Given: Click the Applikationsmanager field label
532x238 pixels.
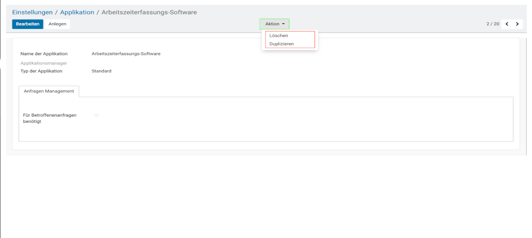Looking at the screenshot, I should pos(43,63).
